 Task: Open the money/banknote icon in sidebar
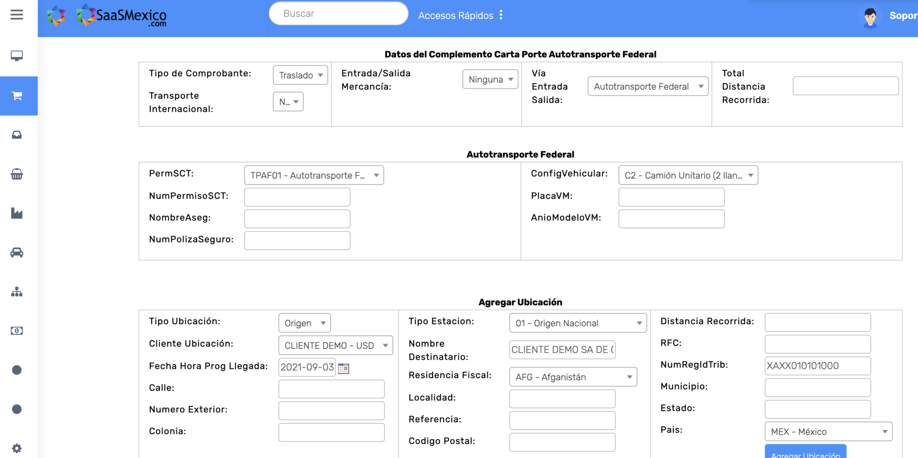[17, 331]
